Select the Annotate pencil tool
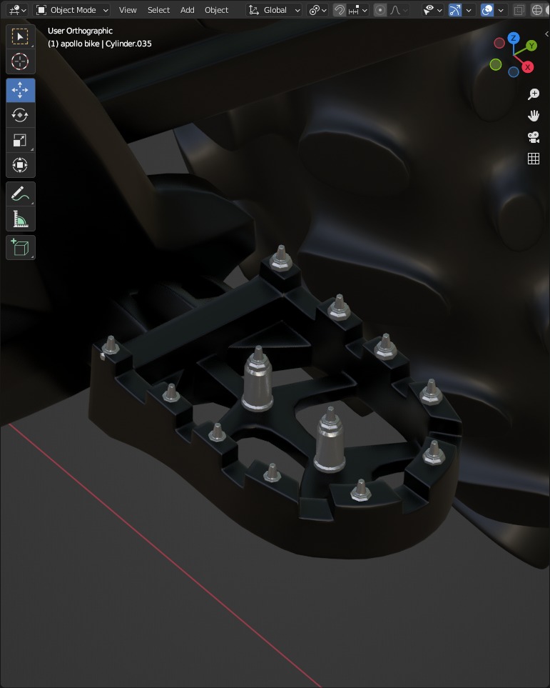Viewport: 550px width, 688px height. (20, 194)
